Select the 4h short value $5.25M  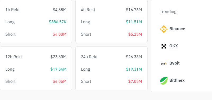tap(135, 34)
